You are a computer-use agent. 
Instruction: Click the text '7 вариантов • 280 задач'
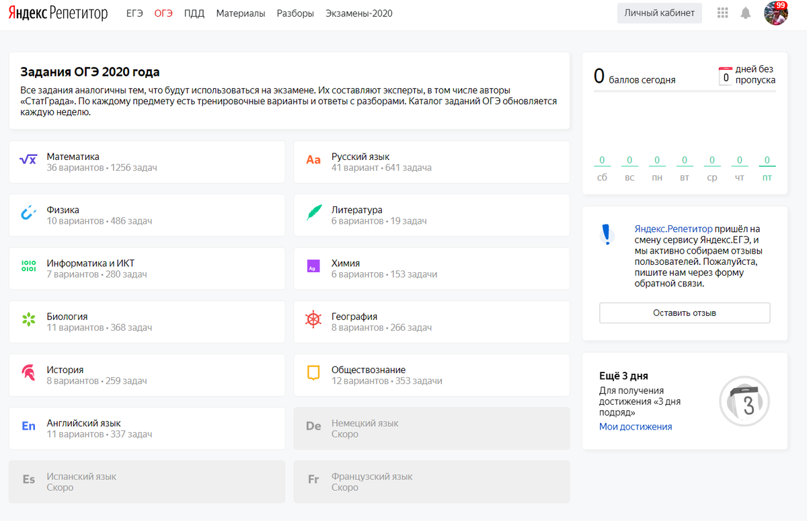pos(97,274)
